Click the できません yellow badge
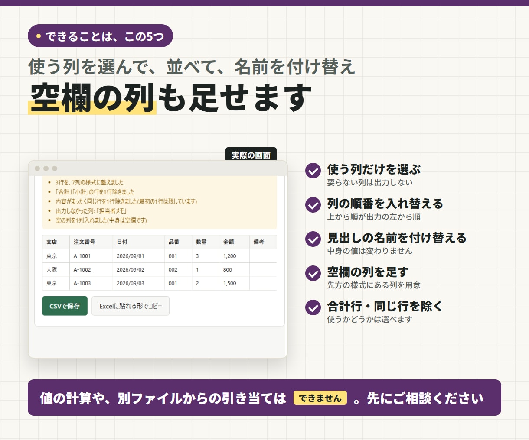529x440 pixels. [320, 398]
